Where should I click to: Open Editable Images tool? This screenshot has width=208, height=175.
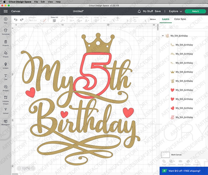[6, 100]
